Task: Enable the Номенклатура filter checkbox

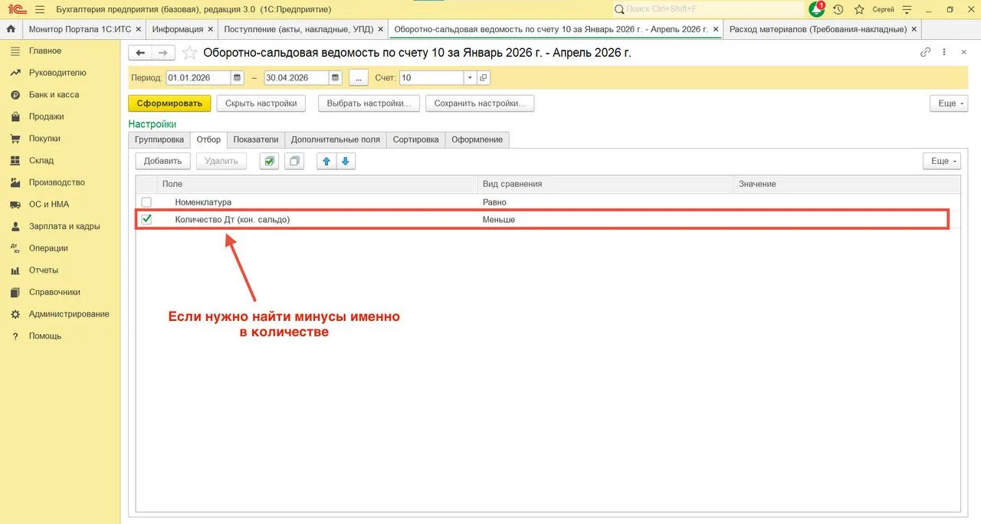Action: 146,203
